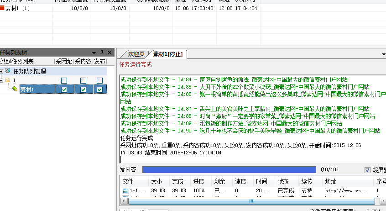This screenshot has height=211, width=386.
Task: Click log line Id:85 大厨不外传的22个做菜小诀窍
Action: click(x=245, y=87)
